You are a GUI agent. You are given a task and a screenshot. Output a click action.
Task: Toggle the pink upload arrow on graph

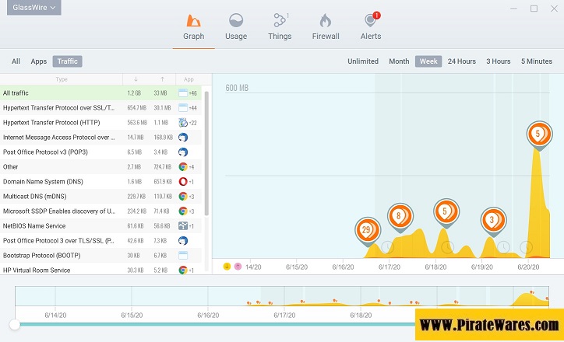238,267
